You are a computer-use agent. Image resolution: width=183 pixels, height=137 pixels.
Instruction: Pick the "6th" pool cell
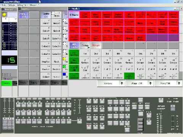(x=140, y=53)
